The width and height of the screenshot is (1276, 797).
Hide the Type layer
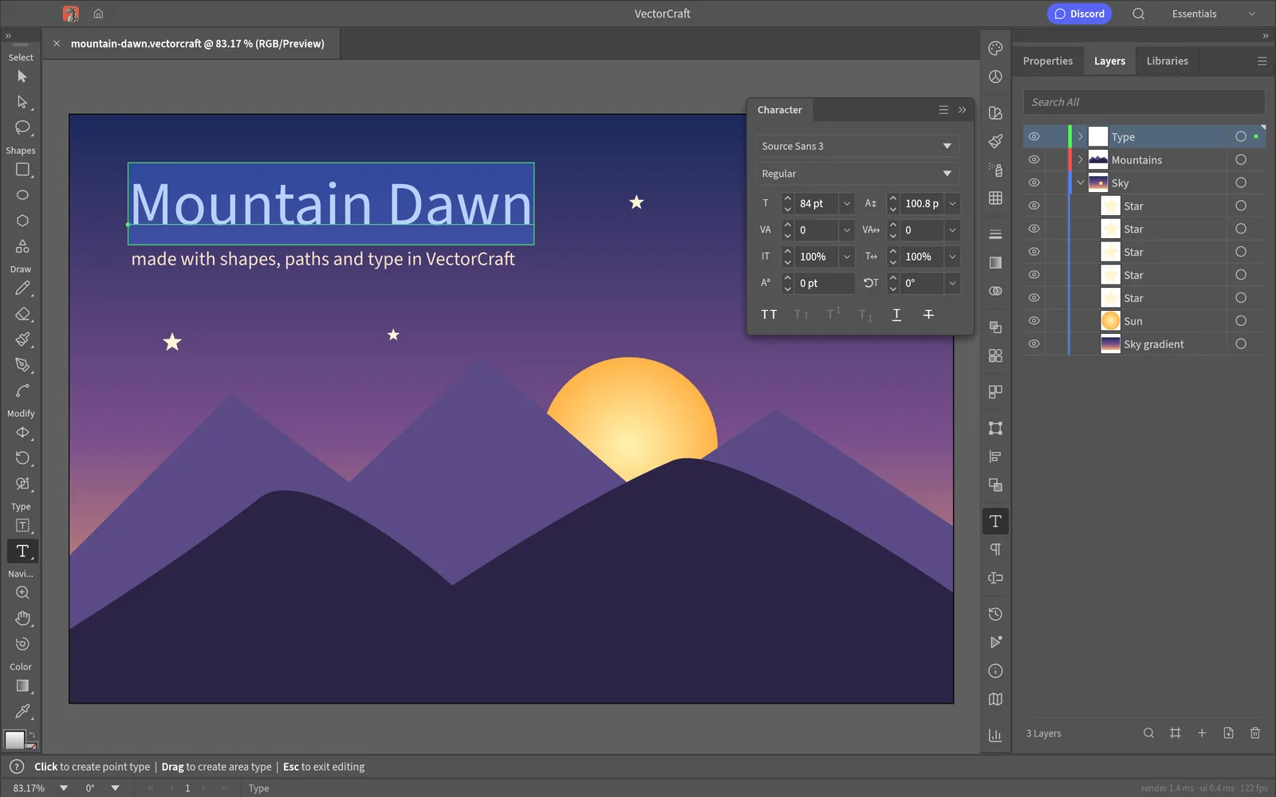pos(1034,136)
